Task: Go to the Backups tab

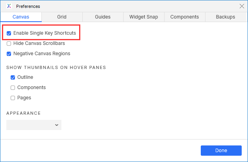Action: coord(226,17)
